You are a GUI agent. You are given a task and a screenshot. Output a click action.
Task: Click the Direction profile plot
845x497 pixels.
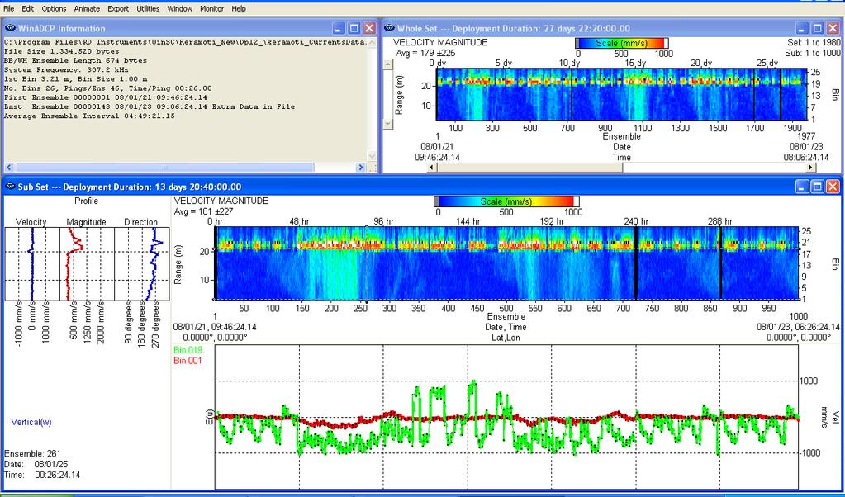(x=142, y=264)
